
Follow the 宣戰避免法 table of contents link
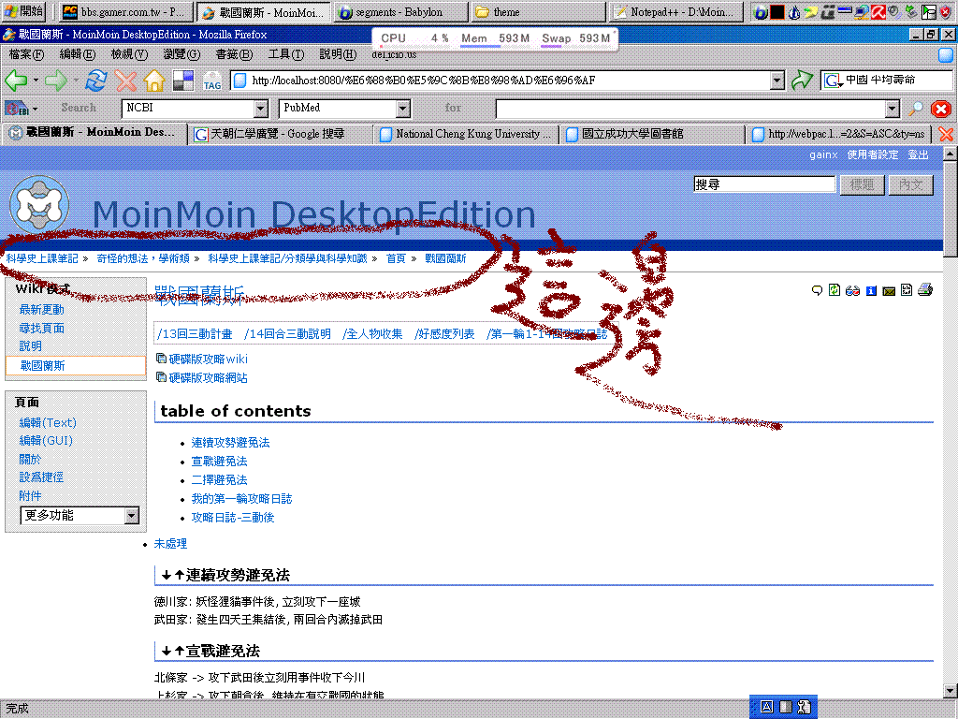tap(219, 461)
